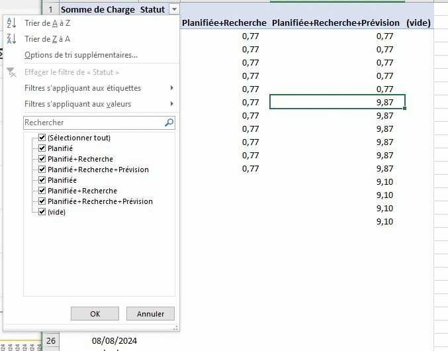Open the Statut filter dropdown arrow
448x351 pixels.
click(x=174, y=9)
